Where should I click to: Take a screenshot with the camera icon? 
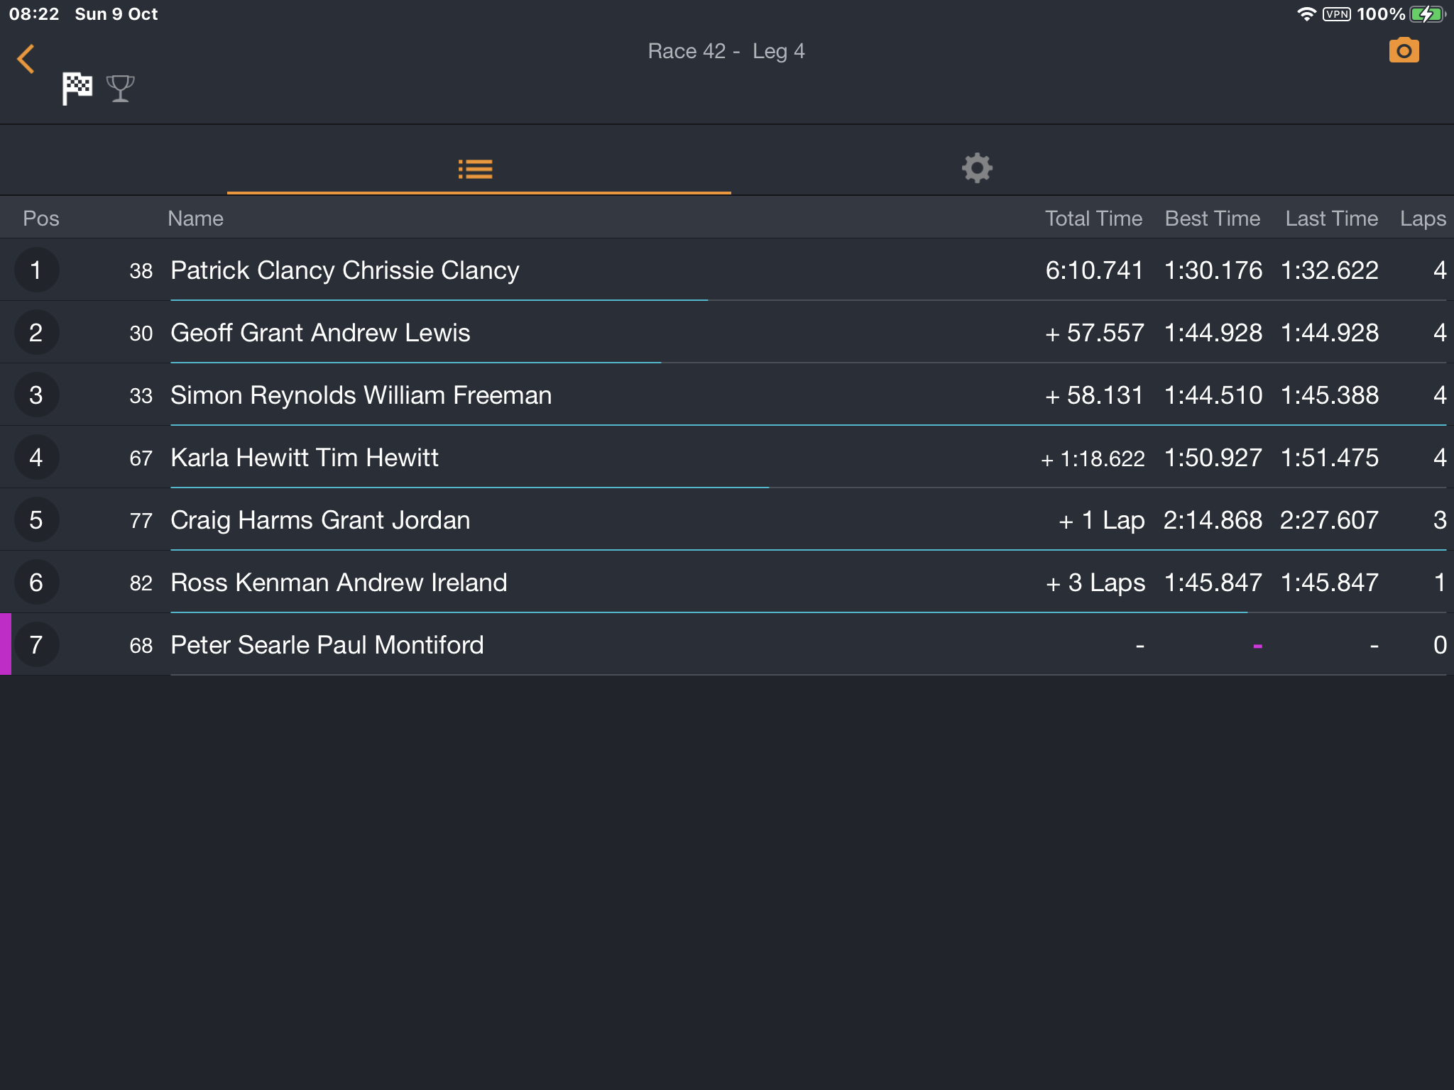click(x=1404, y=50)
